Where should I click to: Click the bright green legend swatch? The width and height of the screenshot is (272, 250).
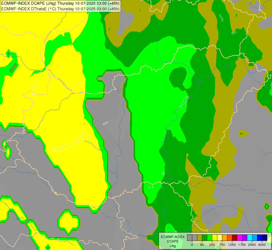tap(210, 237)
